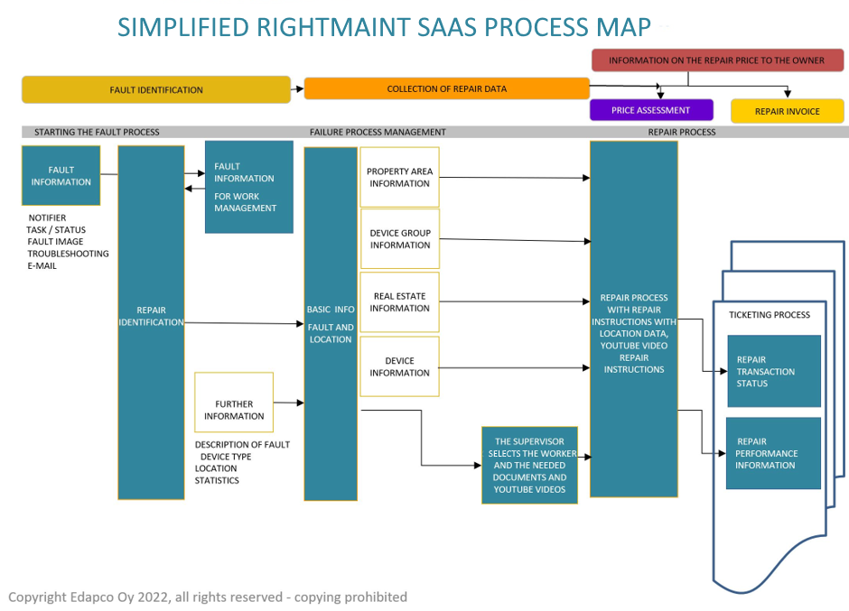Select the purple Price Assessment box
The width and height of the screenshot is (849, 611).
651,110
